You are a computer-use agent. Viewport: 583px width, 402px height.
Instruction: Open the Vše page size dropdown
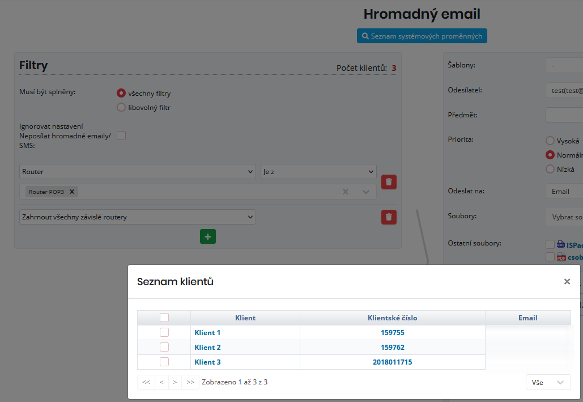548,382
